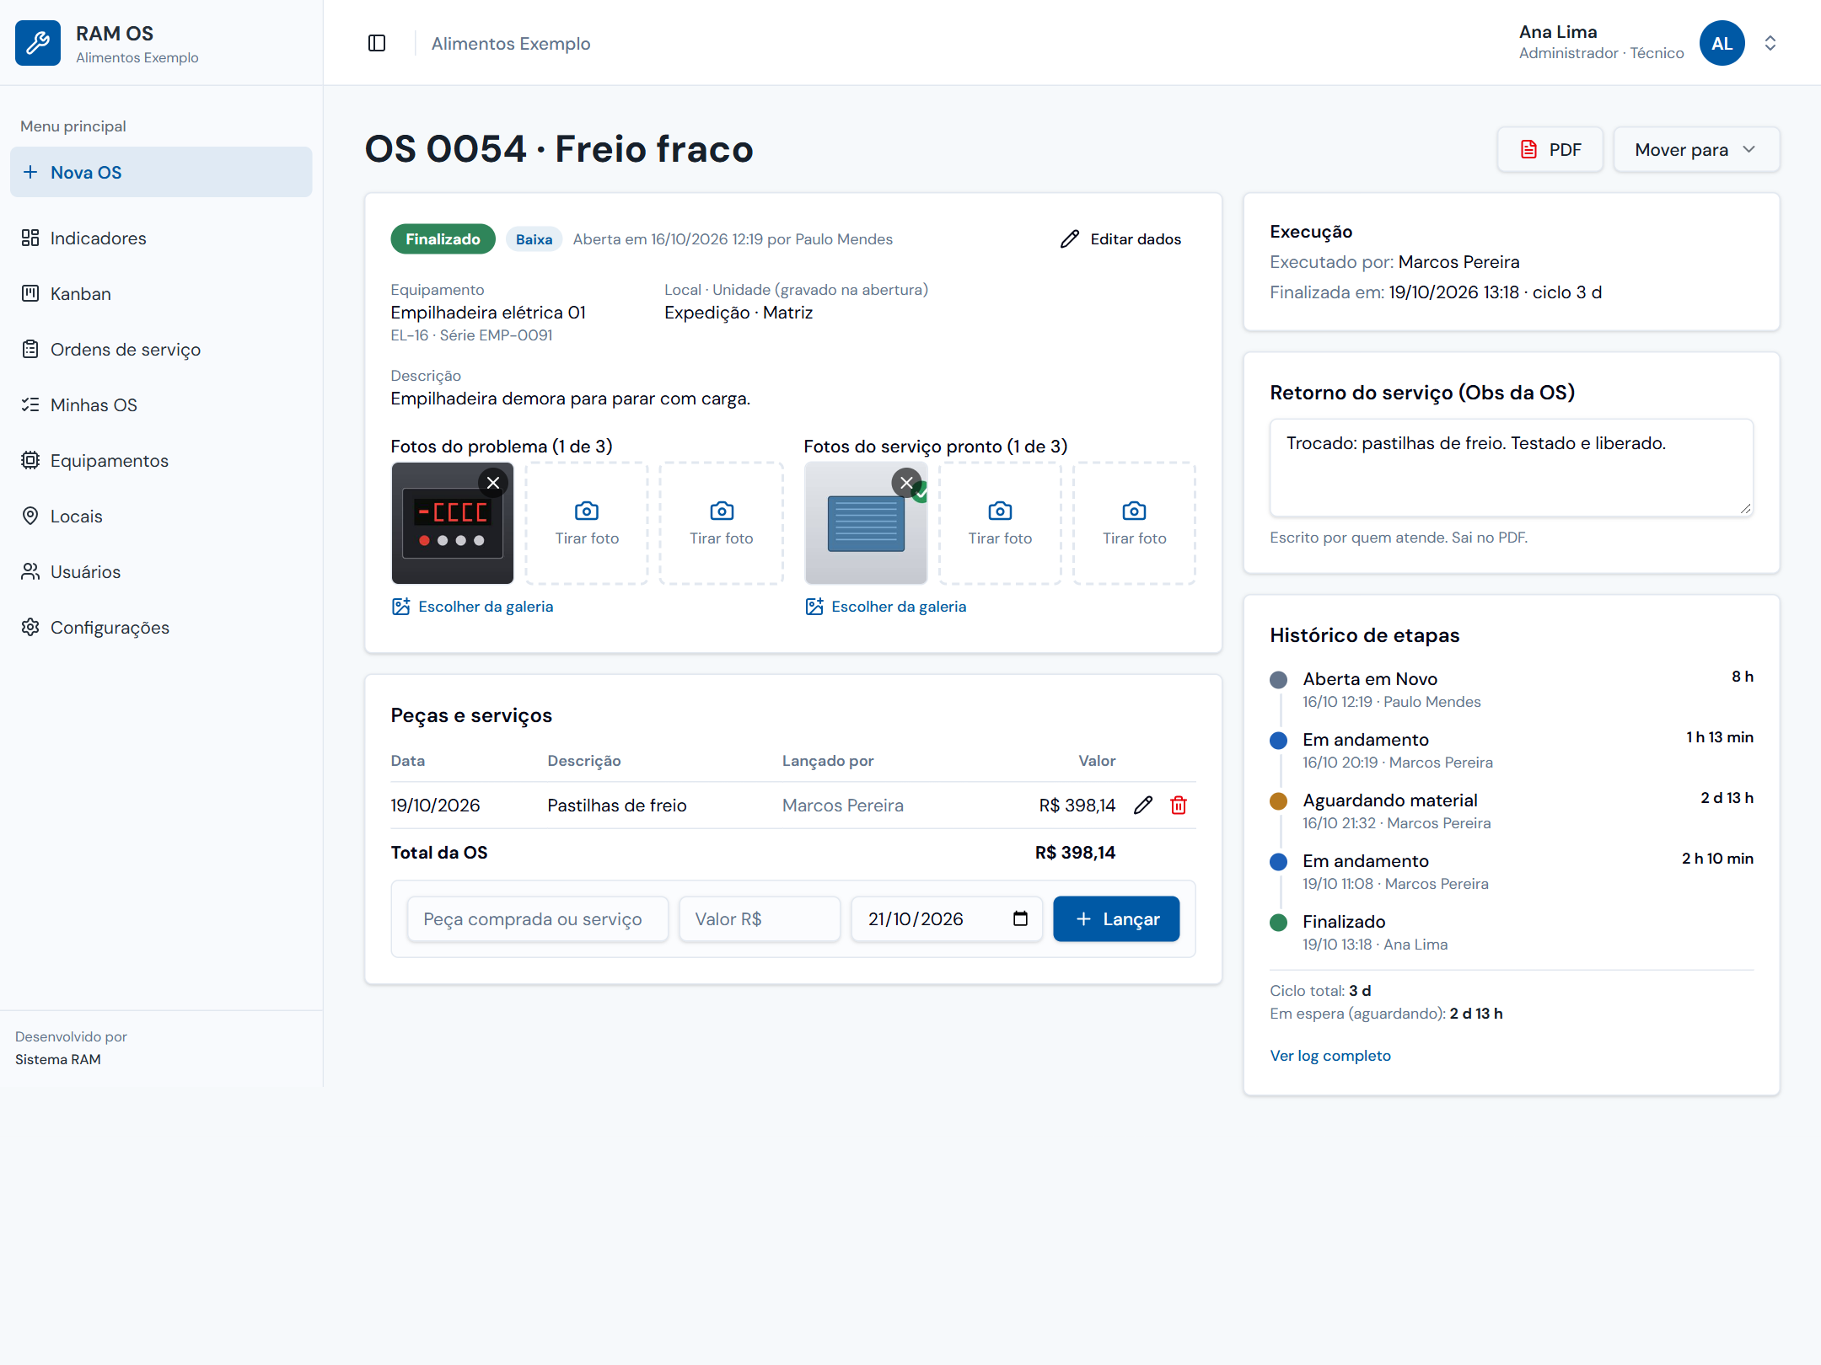Open Ver log completo link

1330,1056
